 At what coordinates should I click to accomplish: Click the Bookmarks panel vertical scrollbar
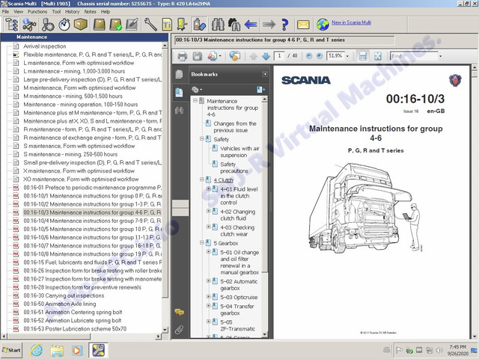[264, 188]
